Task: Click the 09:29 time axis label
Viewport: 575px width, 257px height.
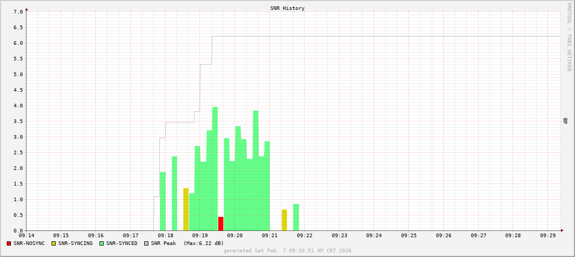Action: pyautogui.click(x=548, y=236)
